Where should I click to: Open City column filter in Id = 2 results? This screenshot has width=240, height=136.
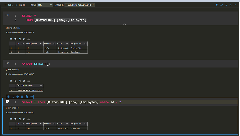coord(67,124)
